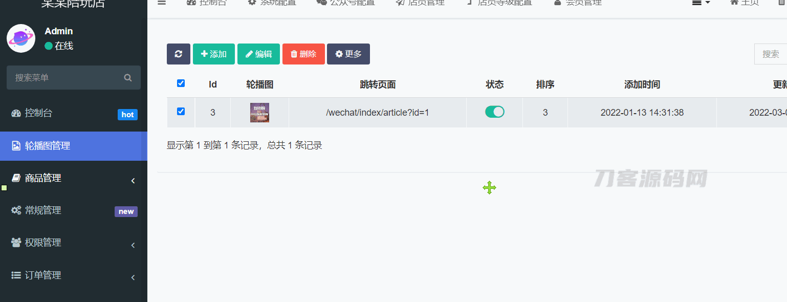Sort table by 添加时间 column header
787x302 pixels.
click(642, 84)
